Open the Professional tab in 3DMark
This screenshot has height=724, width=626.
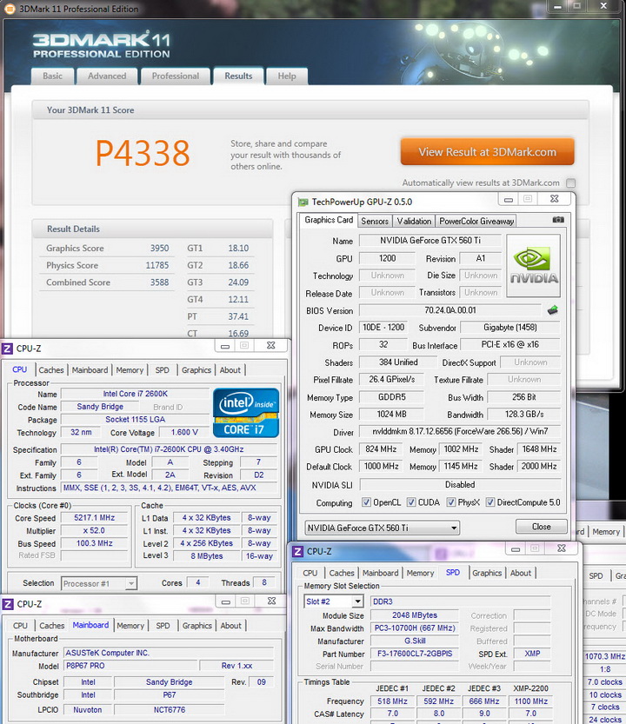pos(176,76)
